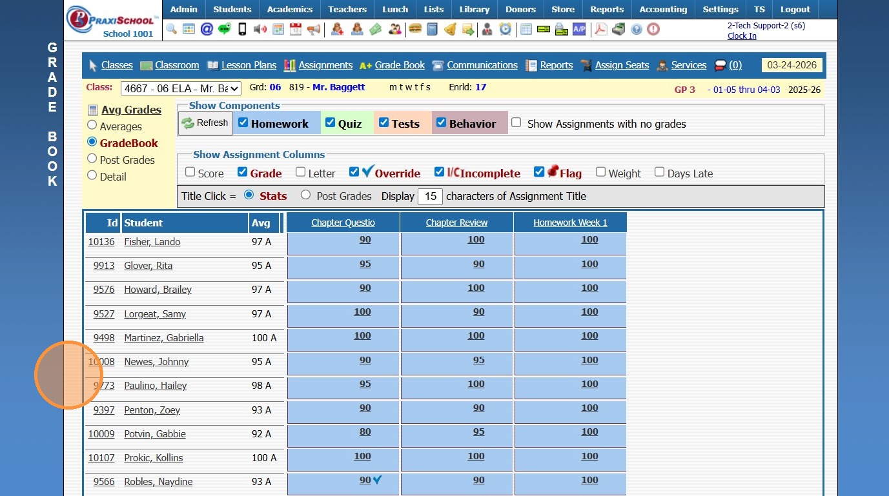The height and width of the screenshot is (496, 889).
Task: Open the blue @ email icon
Action: (x=207, y=29)
